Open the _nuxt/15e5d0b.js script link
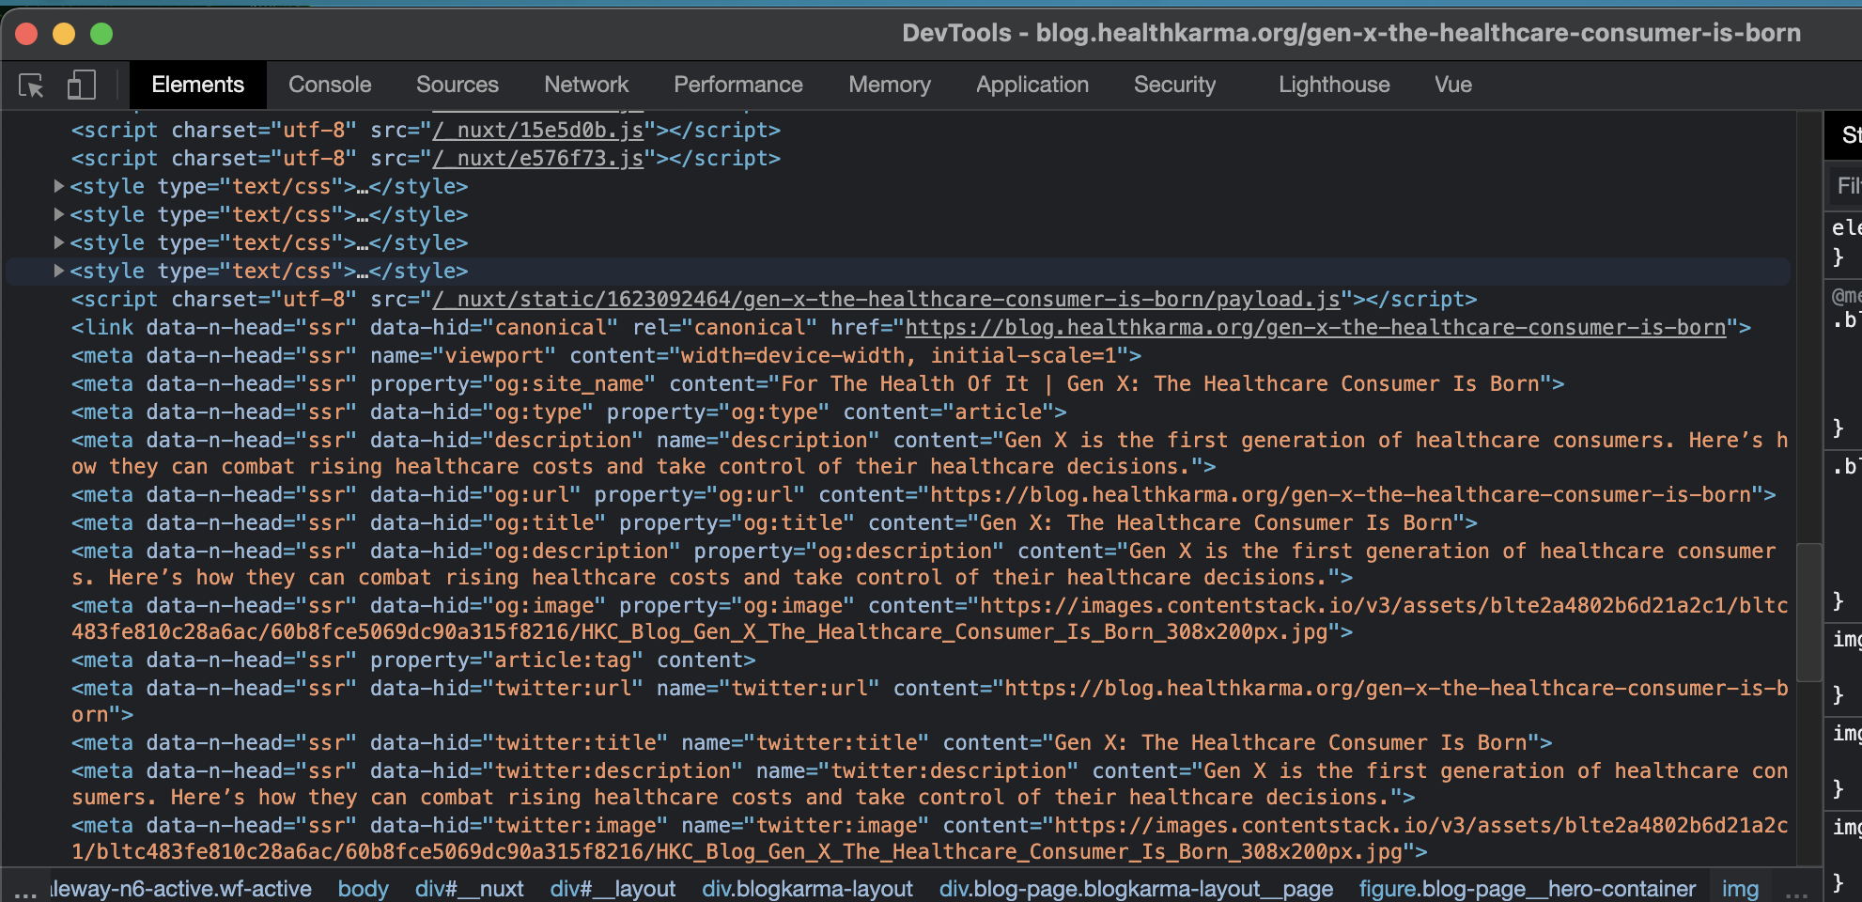Screen dimensions: 1862x902 tap(537, 130)
